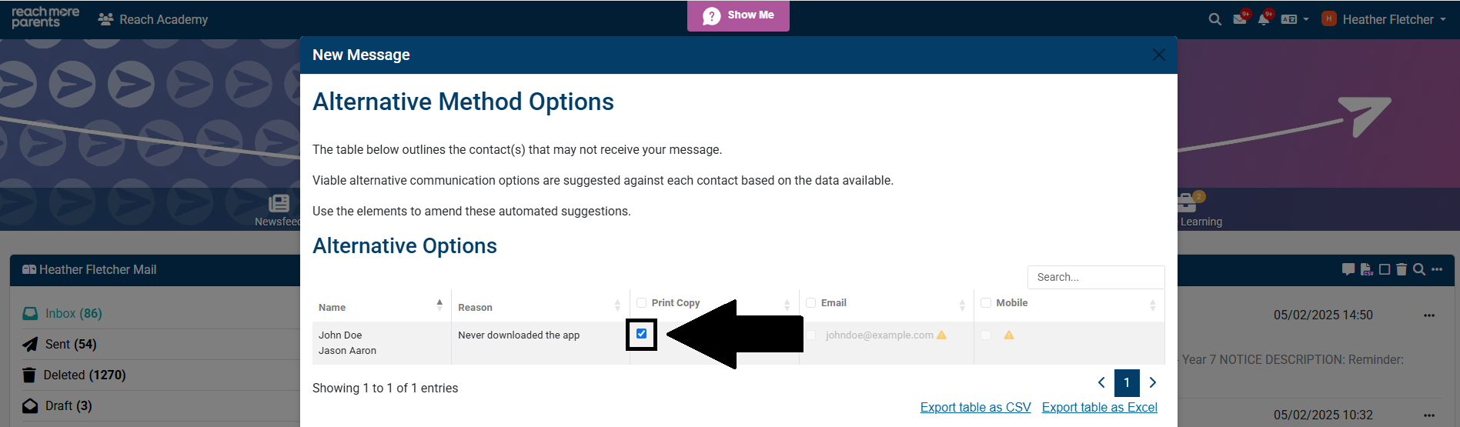This screenshot has height=427, width=1460.
Task: Click the speech bubble icon in mail toolbar
Action: 1348,269
